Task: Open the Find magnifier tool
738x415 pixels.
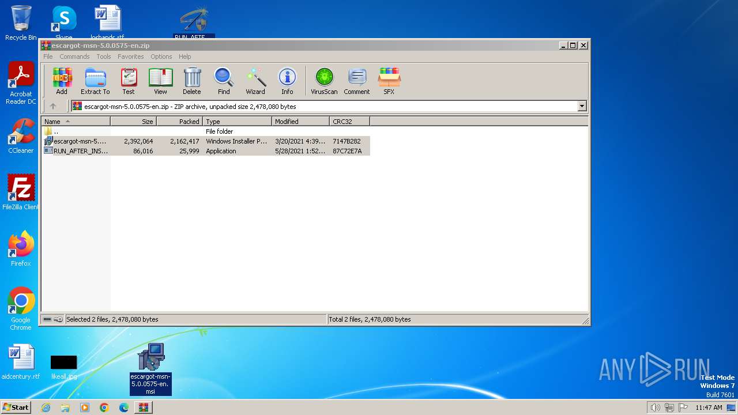Action: 224,81
